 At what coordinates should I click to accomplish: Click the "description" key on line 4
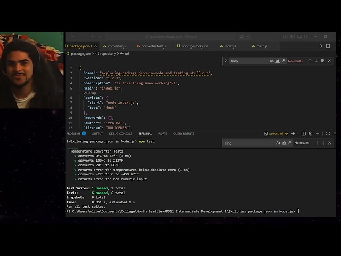[x=97, y=83]
